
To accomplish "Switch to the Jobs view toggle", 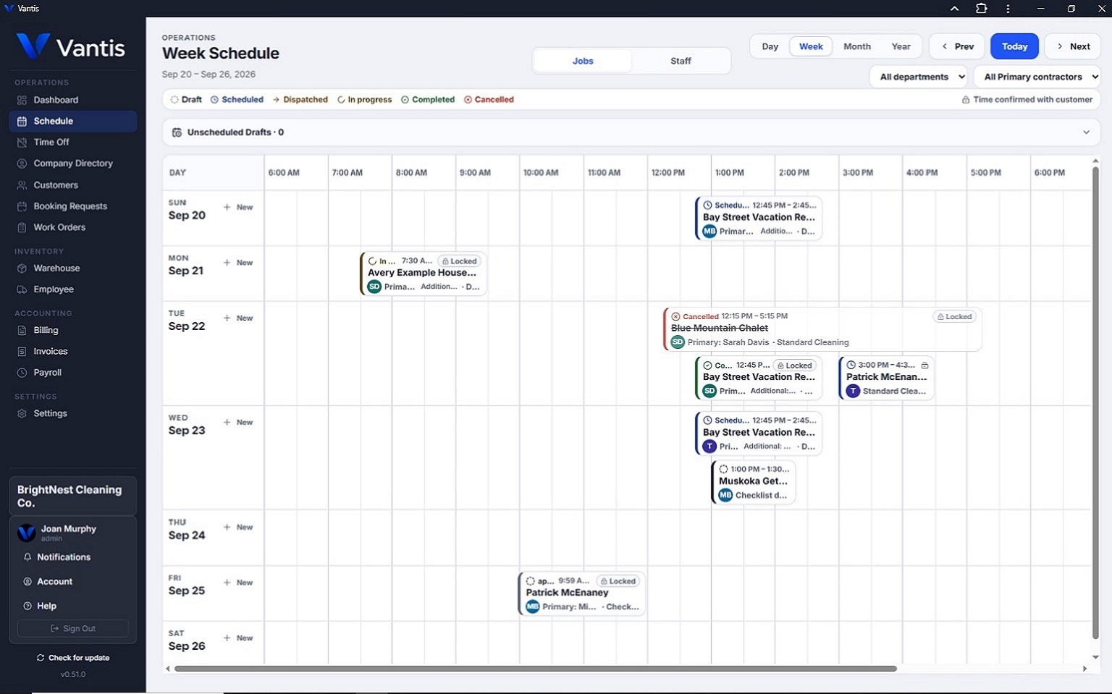I will click(583, 62).
